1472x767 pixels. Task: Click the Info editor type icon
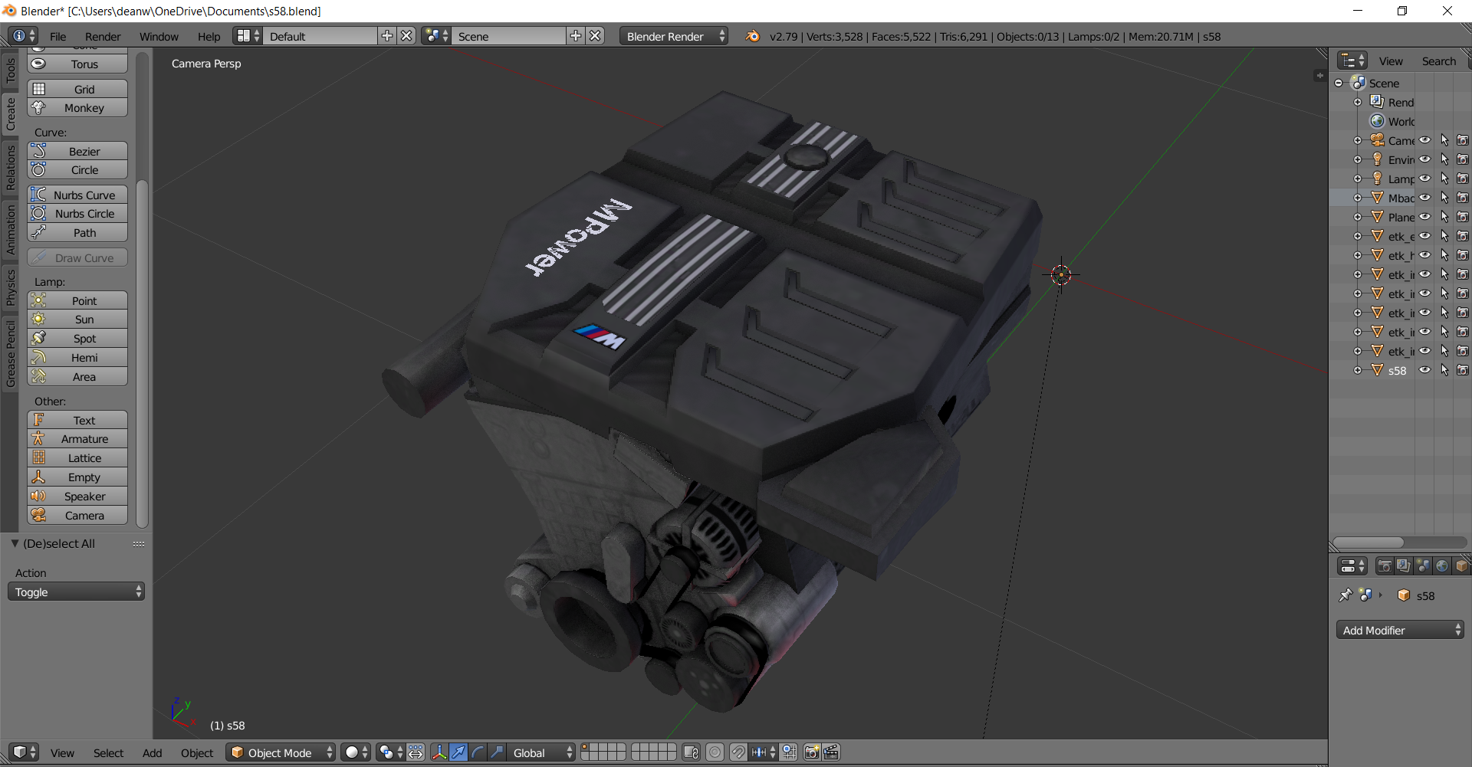23,36
